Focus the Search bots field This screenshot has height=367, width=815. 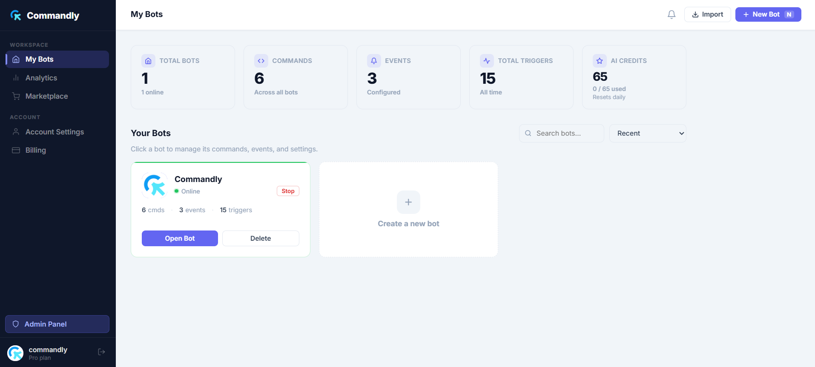561,133
